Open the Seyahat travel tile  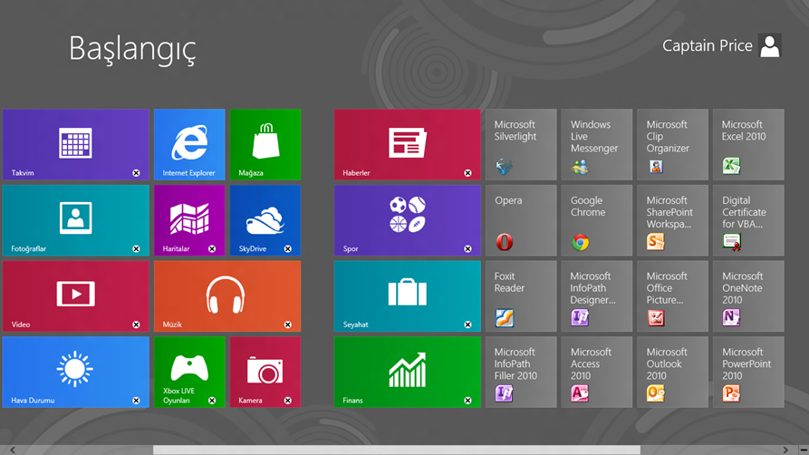pos(407,295)
